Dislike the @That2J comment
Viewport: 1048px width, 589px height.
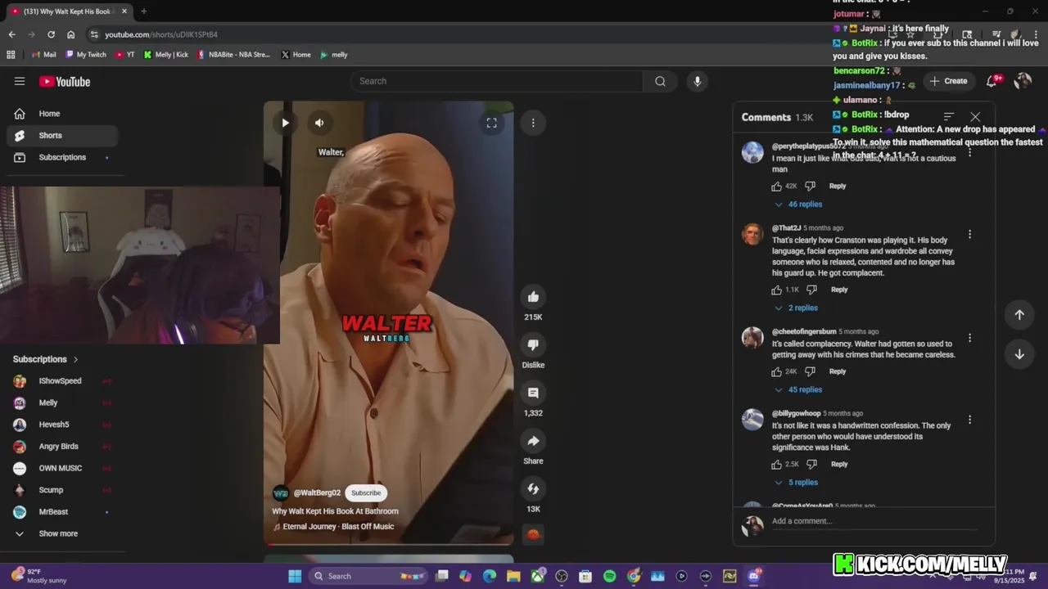click(811, 290)
